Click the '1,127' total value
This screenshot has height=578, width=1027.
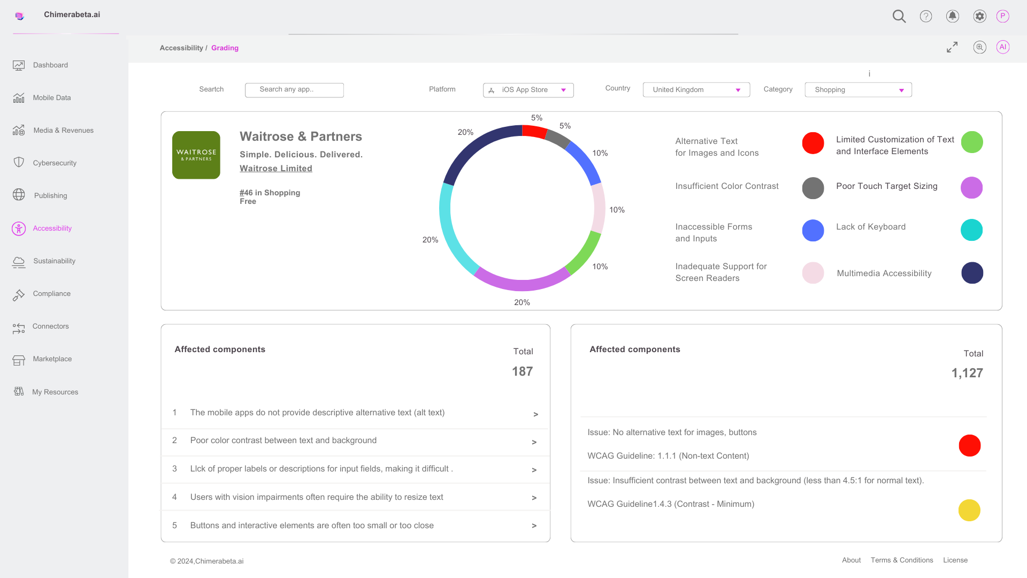click(967, 373)
